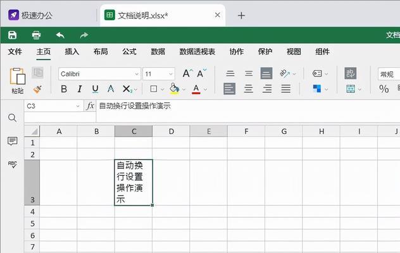Click the text effects A icon
Viewport: 400px width, 253px height.
pos(111,89)
